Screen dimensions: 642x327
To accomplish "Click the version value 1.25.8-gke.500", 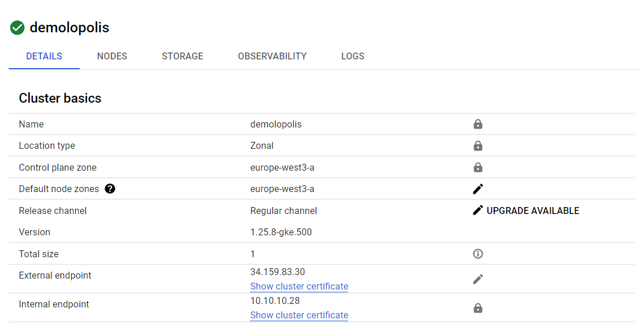I will [x=281, y=232].
